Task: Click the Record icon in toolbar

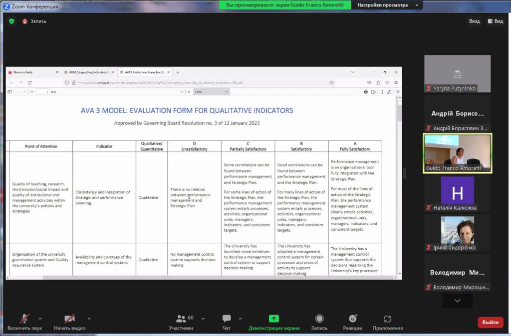Action: coord(319,319)
